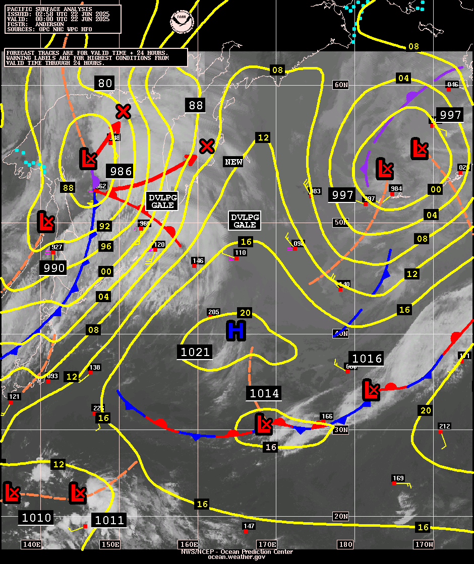Select the 927 station report

click(57, 247)
